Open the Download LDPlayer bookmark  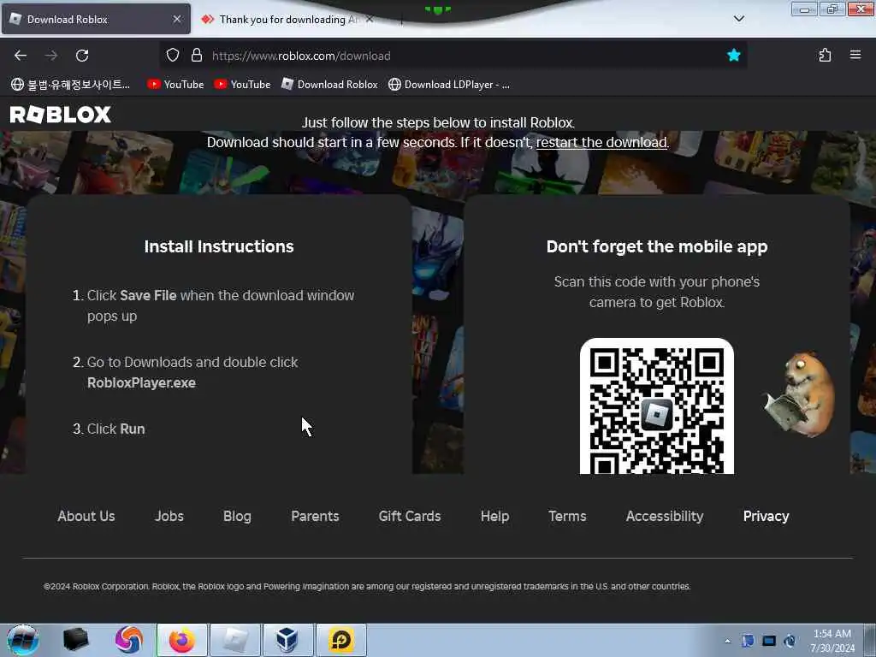tap(449, 85)
